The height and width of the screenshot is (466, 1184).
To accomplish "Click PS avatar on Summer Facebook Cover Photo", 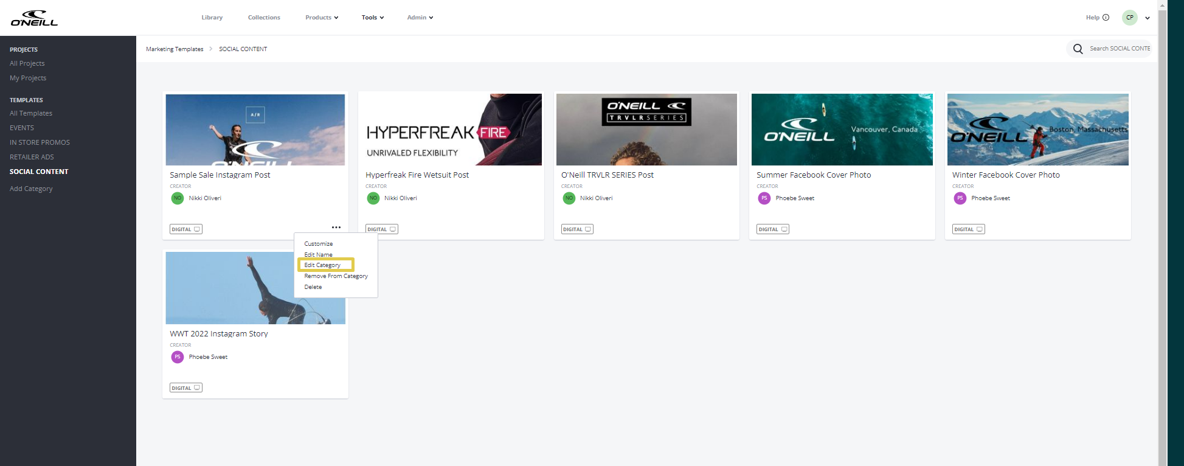I will (x=764, y=198).
